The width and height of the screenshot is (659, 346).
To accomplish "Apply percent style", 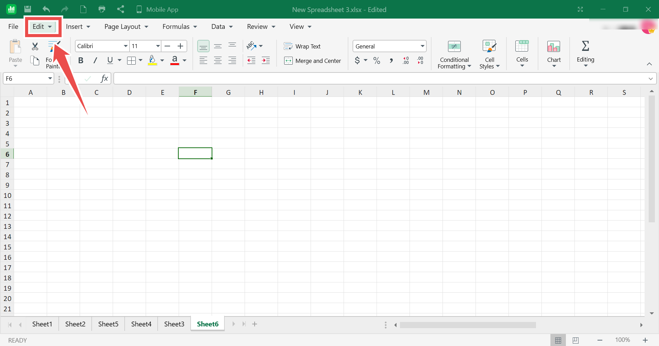I will pos(377,61).
